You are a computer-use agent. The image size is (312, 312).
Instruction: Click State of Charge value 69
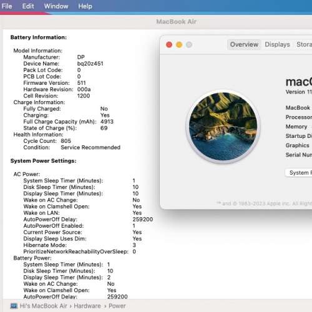click(104, 128)
